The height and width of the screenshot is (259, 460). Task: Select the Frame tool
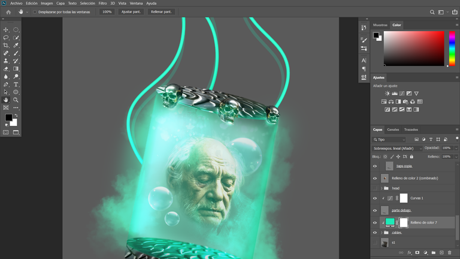click(5, 107)
